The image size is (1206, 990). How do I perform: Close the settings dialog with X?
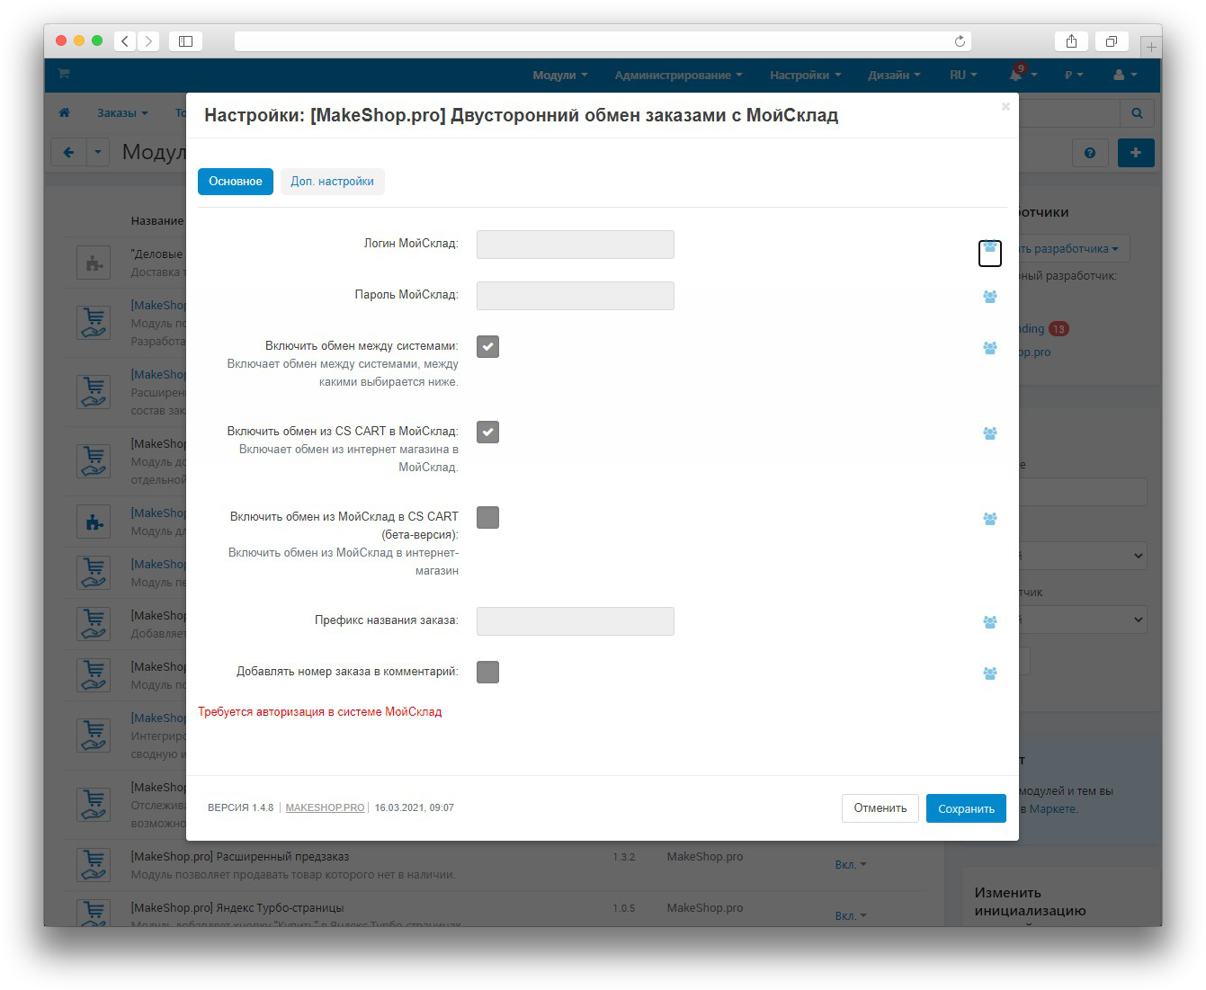pyautogui.click(x=1005, y=107)
